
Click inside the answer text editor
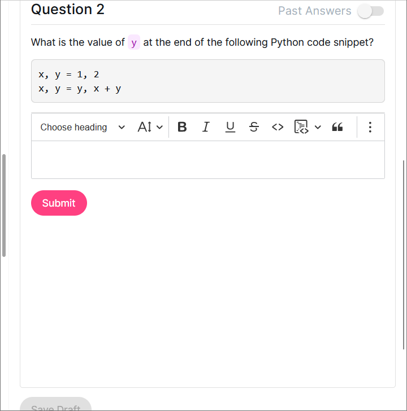click(x=207, y=160)
